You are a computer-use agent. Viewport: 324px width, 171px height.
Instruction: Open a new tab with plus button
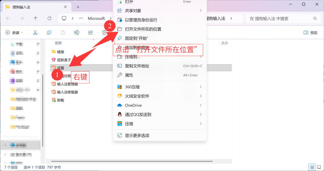pos(78,7)
